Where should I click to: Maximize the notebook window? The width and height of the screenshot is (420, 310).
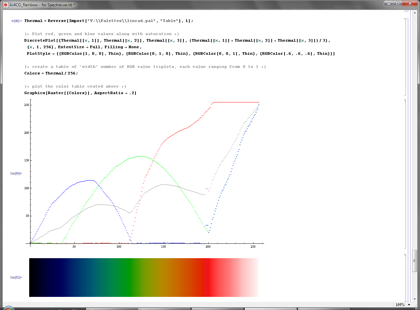pos(398,3)
